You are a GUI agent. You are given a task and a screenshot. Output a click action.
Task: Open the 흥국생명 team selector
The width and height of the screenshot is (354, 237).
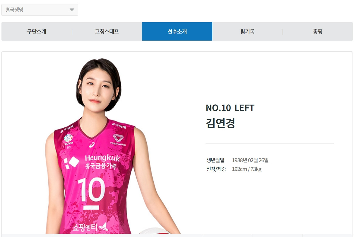point(40,10)
